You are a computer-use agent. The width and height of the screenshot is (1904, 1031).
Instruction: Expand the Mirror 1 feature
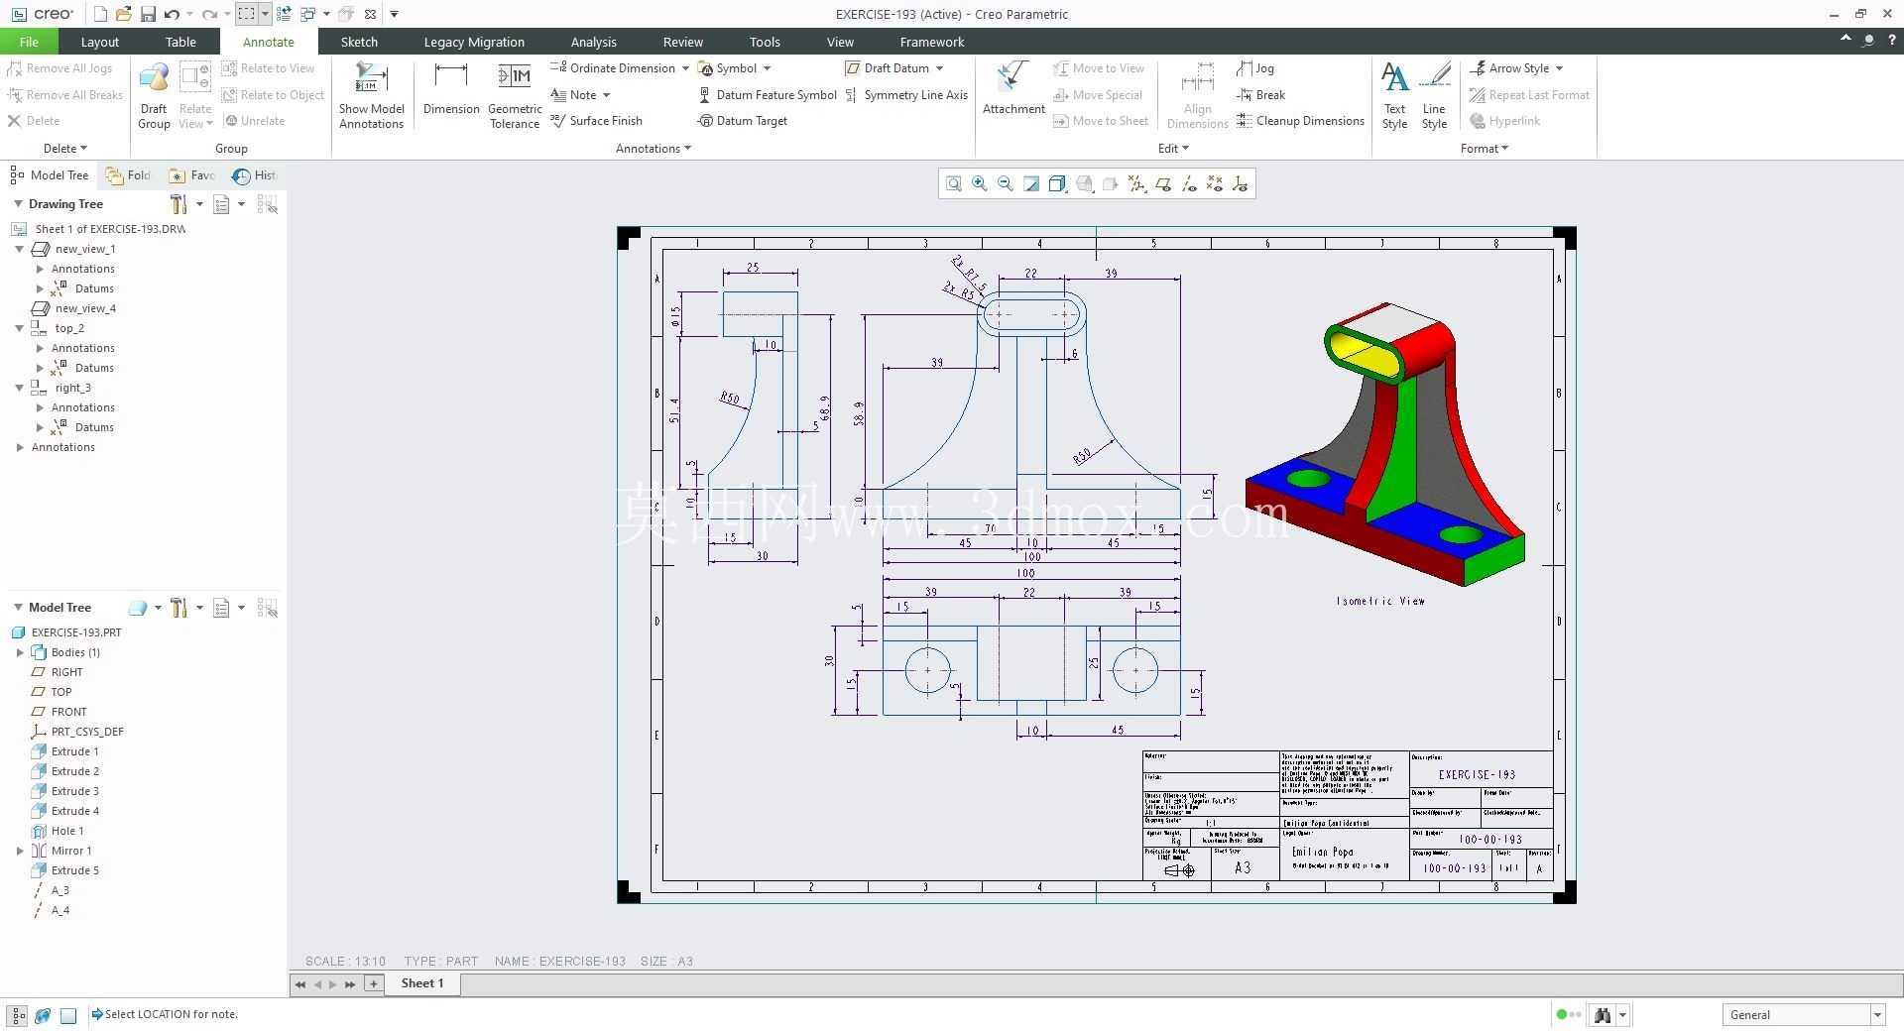tap(20, 851)
